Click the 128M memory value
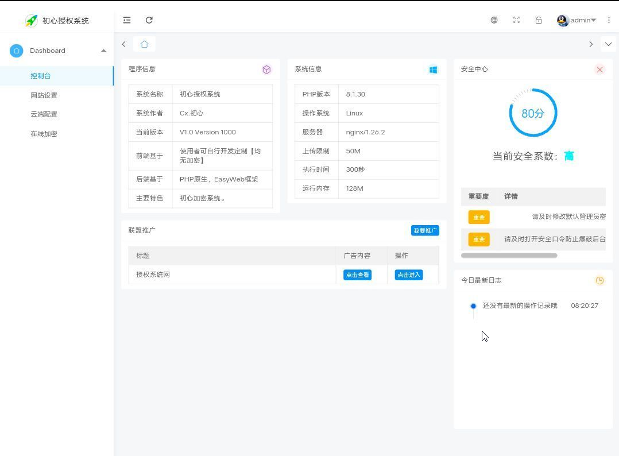Viewport: 619px width, 456px height. 354,188
